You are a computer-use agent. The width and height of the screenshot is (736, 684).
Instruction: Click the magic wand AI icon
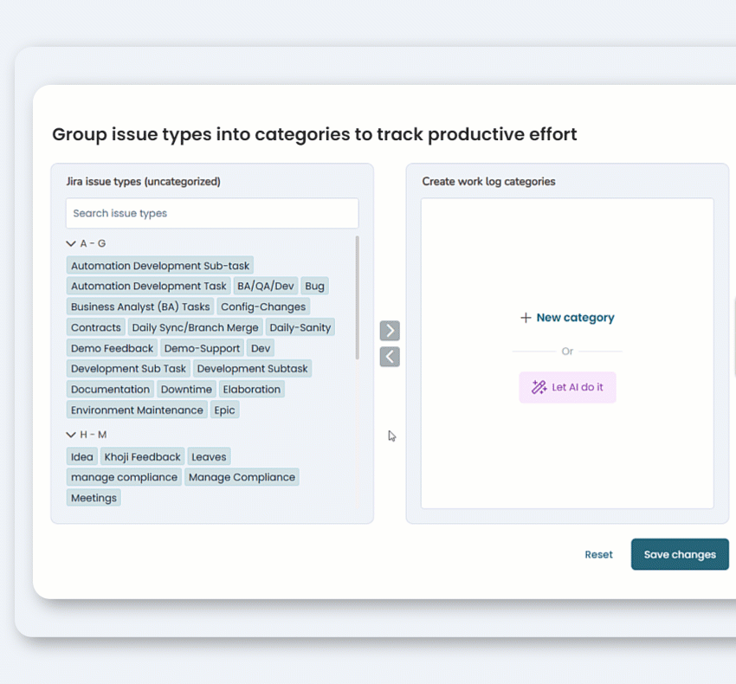pos(539,387)
